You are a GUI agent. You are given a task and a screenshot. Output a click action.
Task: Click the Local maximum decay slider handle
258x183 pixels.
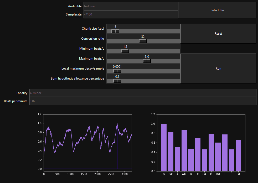[x=117, y=71]
